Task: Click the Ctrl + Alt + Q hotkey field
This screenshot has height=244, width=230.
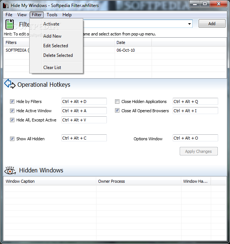Action: tap(195, 102)
